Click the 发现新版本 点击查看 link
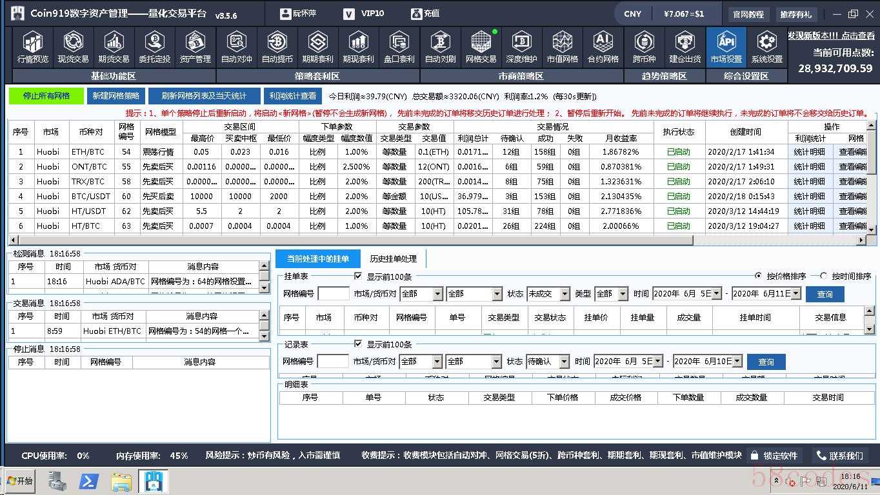Viewport: 880px width, 495px height. tap(831, 36)
